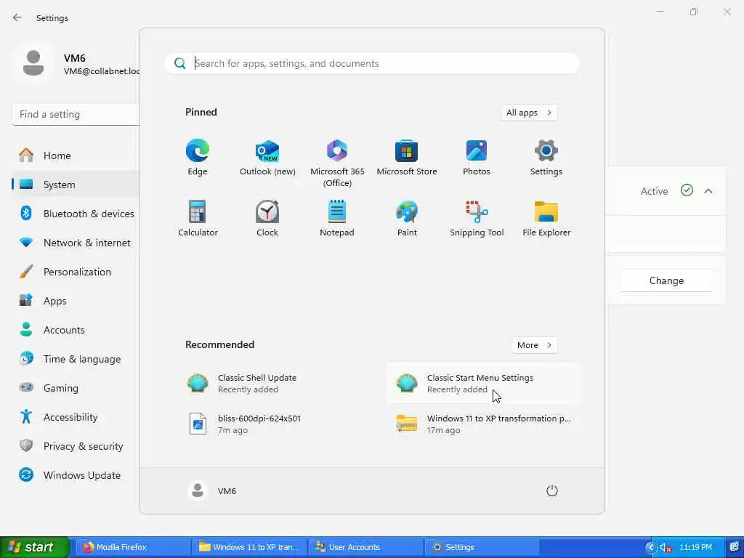Launch the Snipping Tool
The height and width of the screenshot is (558, 744).
tap(477, 218)
